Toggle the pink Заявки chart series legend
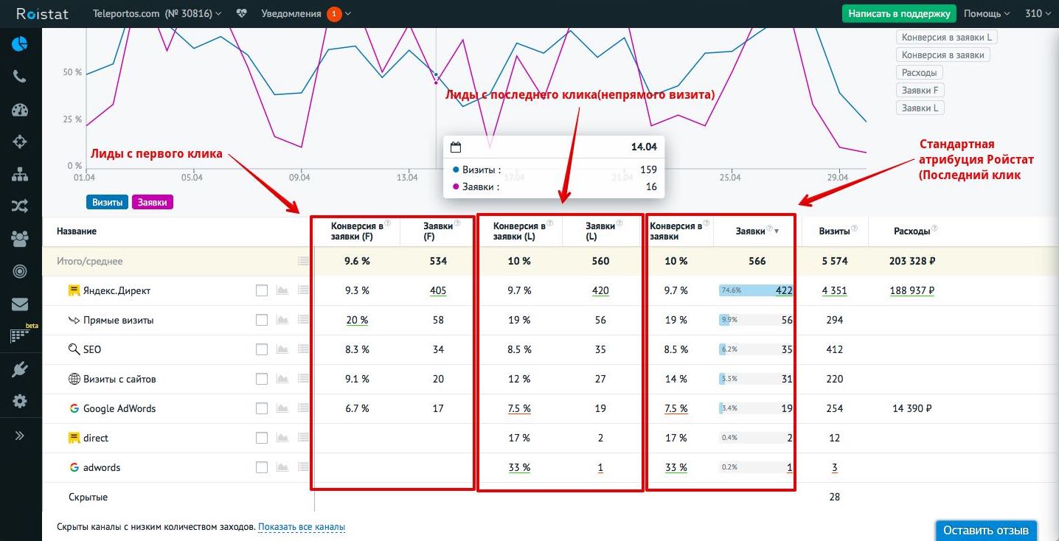Viewport: 1059px width, 541px height. [x=152, y=202]
